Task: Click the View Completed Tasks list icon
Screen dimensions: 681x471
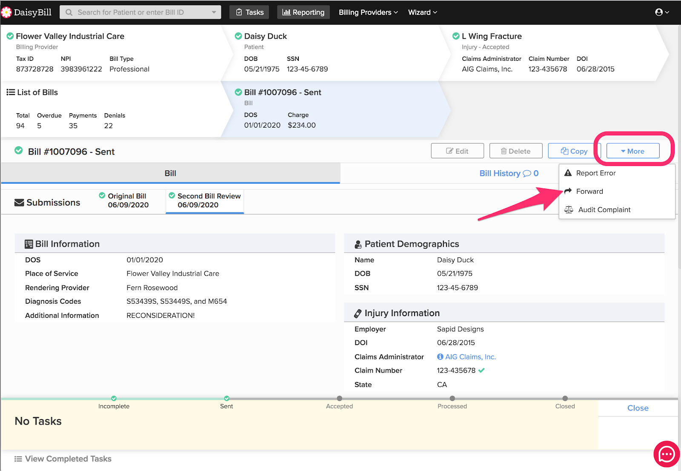Action: click(18, 459)
